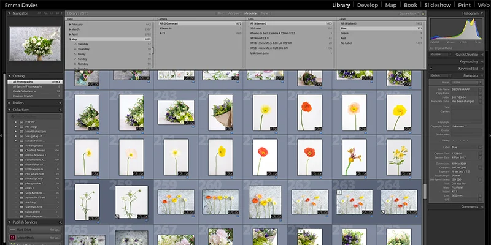Open the Custom Filter preset dropdown
The height and width of the screenshot is (245, 491).
[x=409, y=13]
